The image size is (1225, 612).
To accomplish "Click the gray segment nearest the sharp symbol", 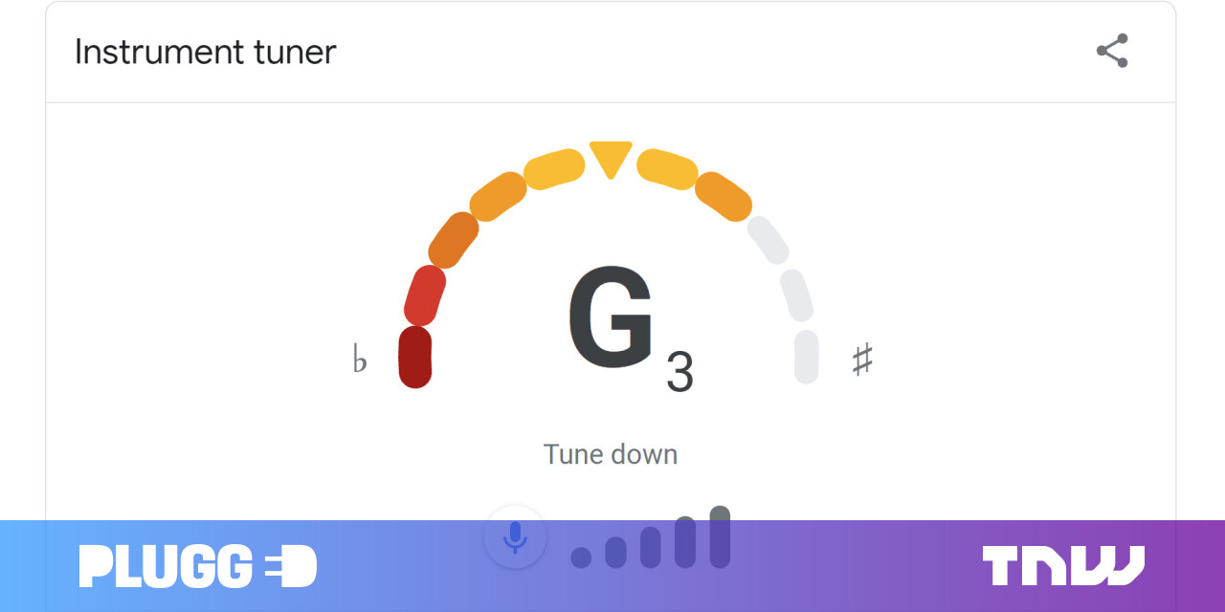I will pyautogui.click(x=807, y=357).
